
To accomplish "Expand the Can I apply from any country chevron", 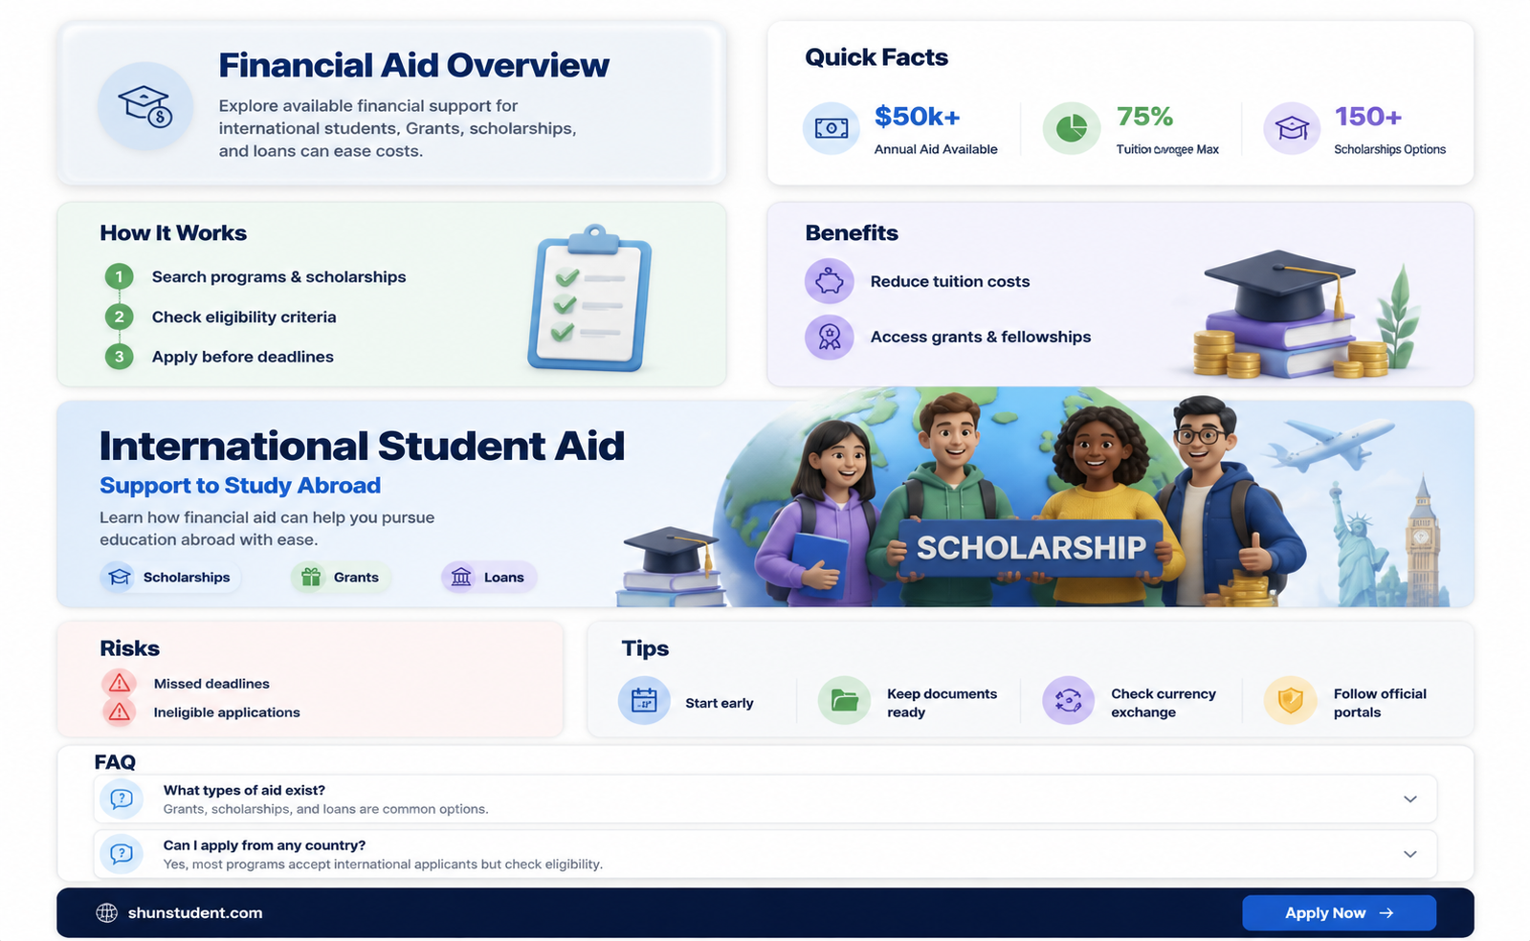I will coord(1409,854).
